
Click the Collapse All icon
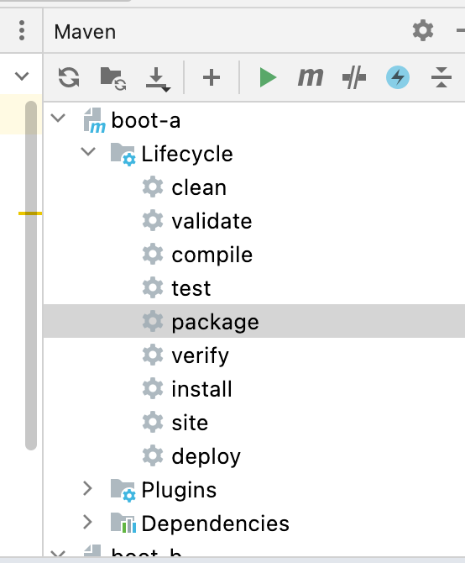click(x=441, y=77)
